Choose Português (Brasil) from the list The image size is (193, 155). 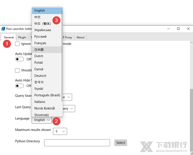pos(47,95)
